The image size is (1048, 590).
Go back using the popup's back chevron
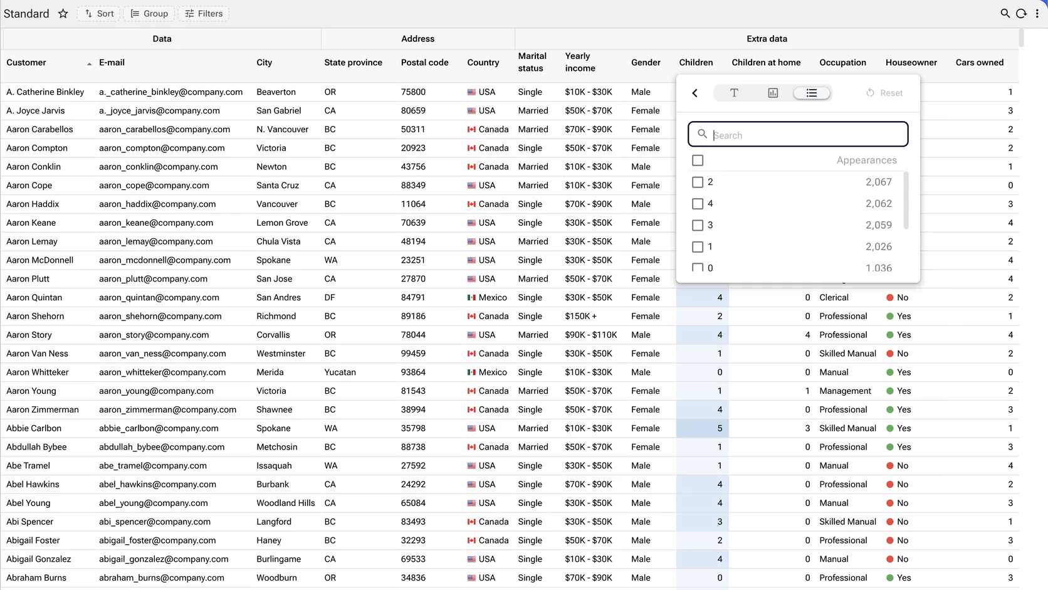[694, 93]
